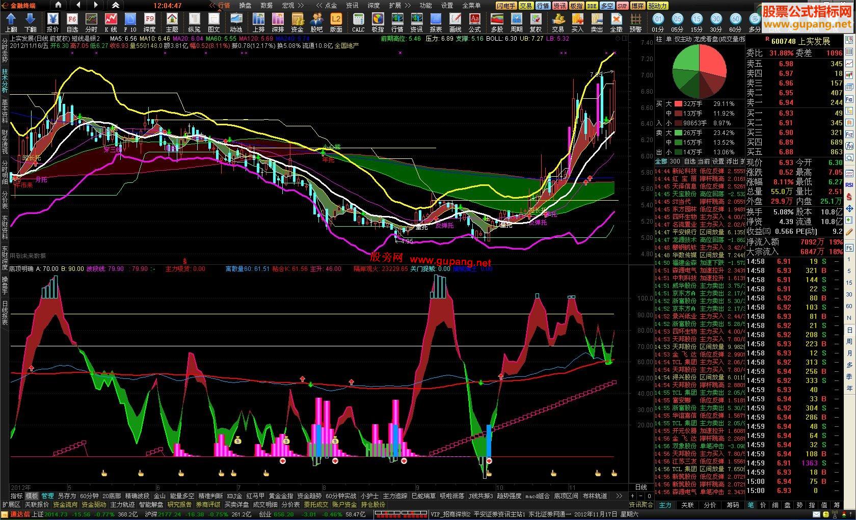Open the 资金 money flow icon

click(297, 22)
